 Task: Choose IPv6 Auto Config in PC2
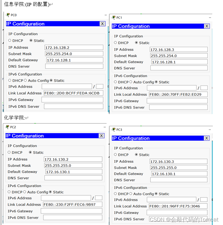click(x=24, y=192)
